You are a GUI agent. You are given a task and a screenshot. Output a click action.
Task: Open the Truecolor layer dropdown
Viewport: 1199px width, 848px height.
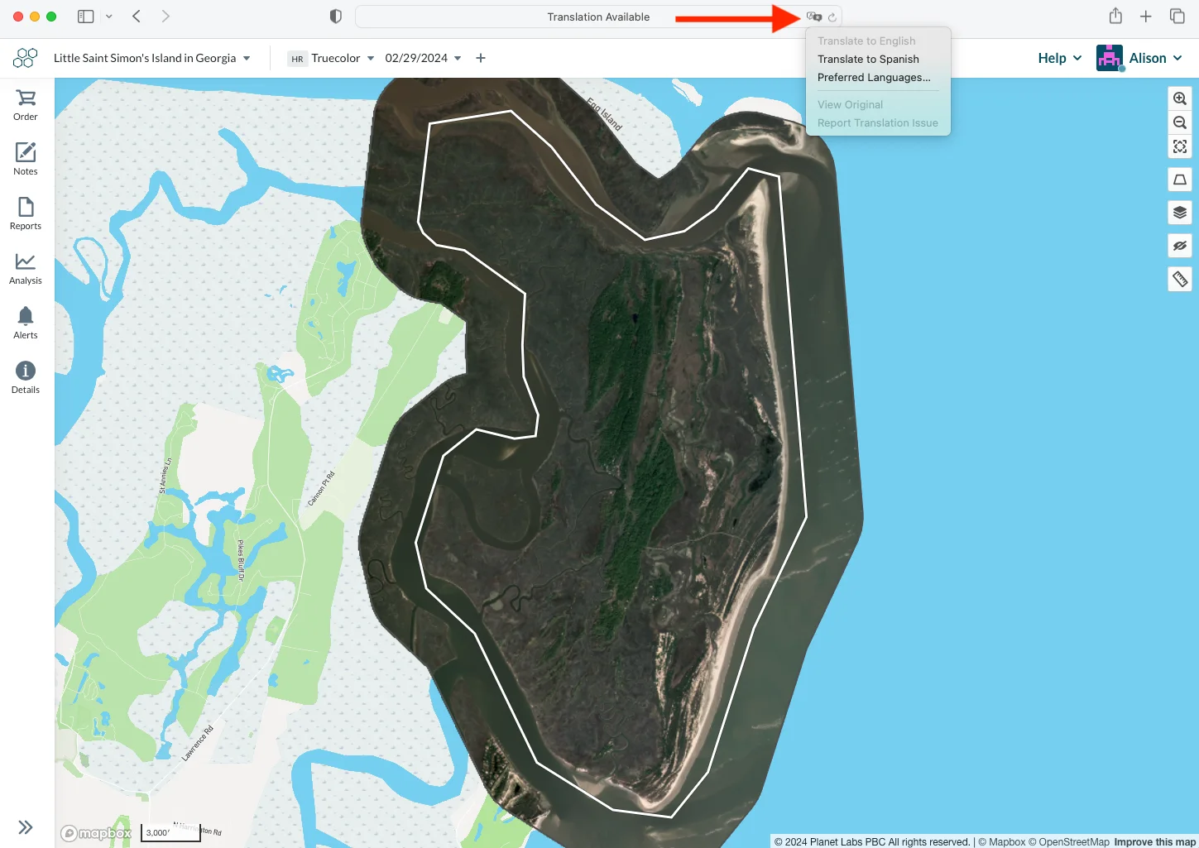coord(331,58)
